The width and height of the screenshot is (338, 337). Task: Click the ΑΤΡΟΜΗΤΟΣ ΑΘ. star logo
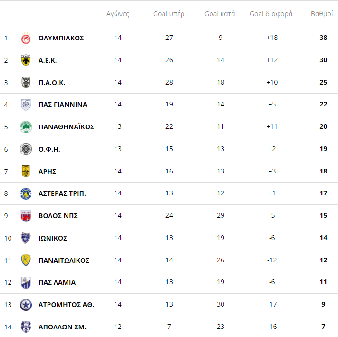26,305
